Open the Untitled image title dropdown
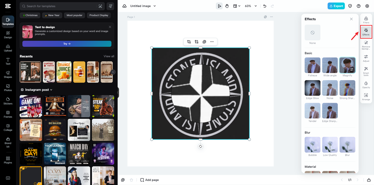374x185 pixels. coord(143,6)
